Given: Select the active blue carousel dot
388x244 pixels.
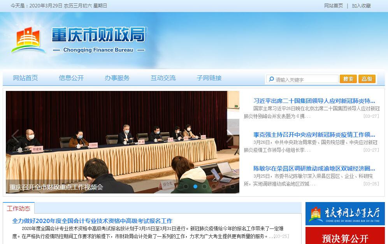Looking at the screenshot, I should point(195,186).
